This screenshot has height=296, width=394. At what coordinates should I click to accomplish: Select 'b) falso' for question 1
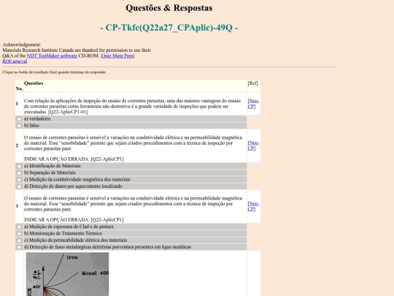19,126
